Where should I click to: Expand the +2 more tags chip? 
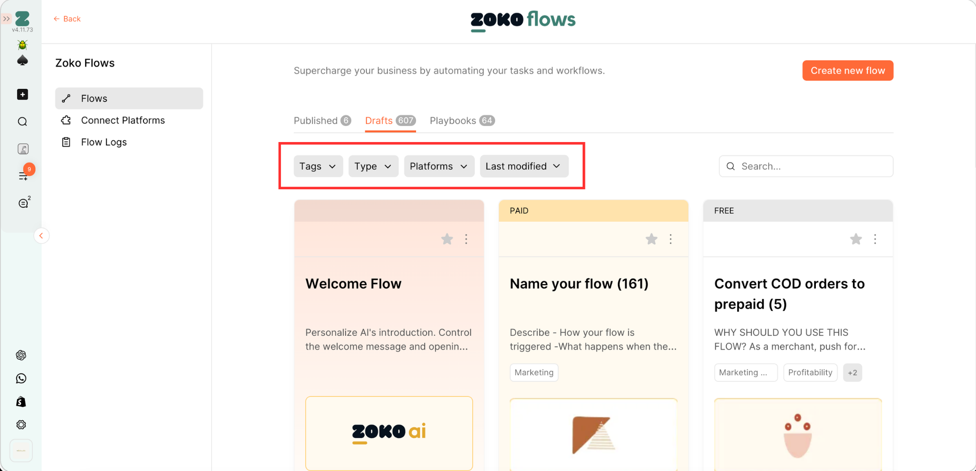(852, 372)
